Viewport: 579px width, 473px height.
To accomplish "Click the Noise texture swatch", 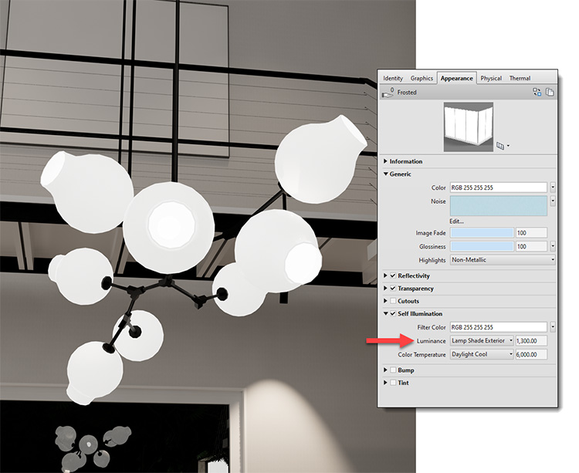I will pos(498,205).
